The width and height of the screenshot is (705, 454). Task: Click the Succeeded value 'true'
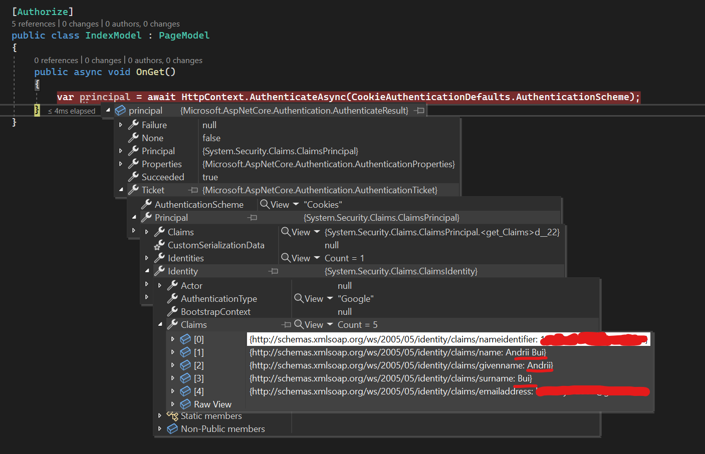(x=210, y=177)
